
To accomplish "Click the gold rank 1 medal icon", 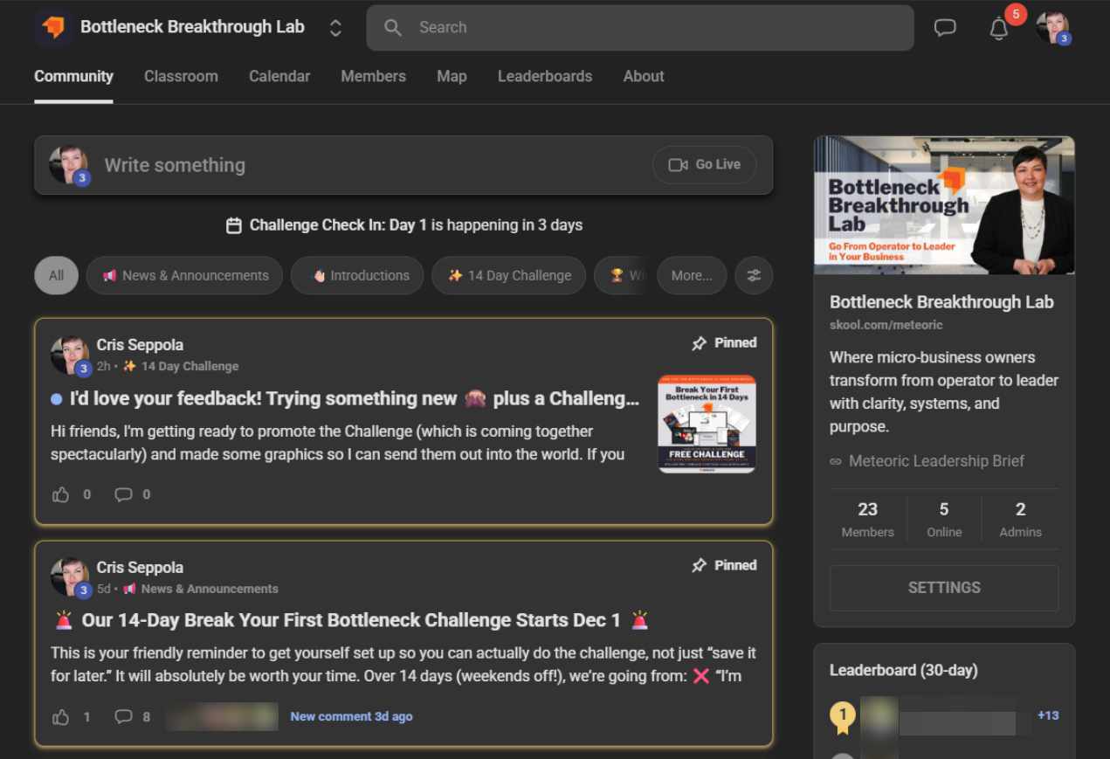I will 842,717.
